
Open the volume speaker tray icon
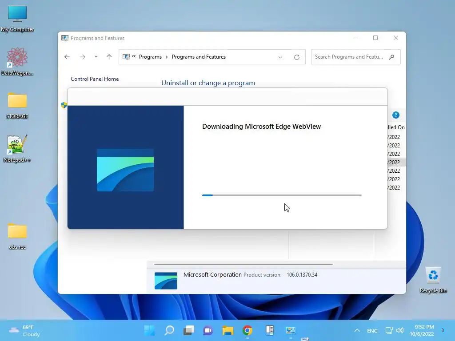pyautogui.click(x=400, y=330)
